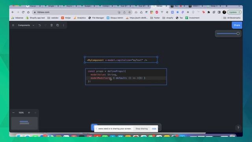Open the flutter bookmarks folder
252x142 pixels.
click(155, 18)
